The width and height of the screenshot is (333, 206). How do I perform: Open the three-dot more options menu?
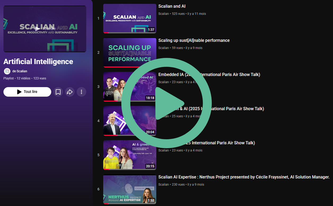click(x=81, y=92)
